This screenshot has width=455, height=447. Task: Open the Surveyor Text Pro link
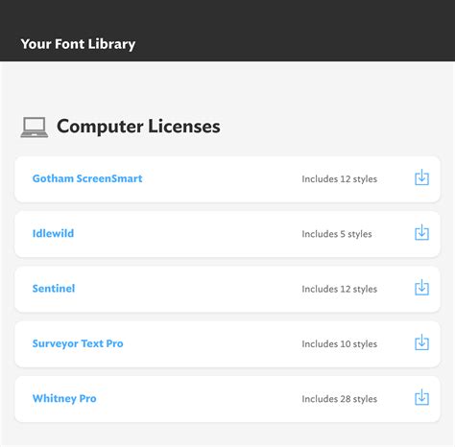coord(78,343)
